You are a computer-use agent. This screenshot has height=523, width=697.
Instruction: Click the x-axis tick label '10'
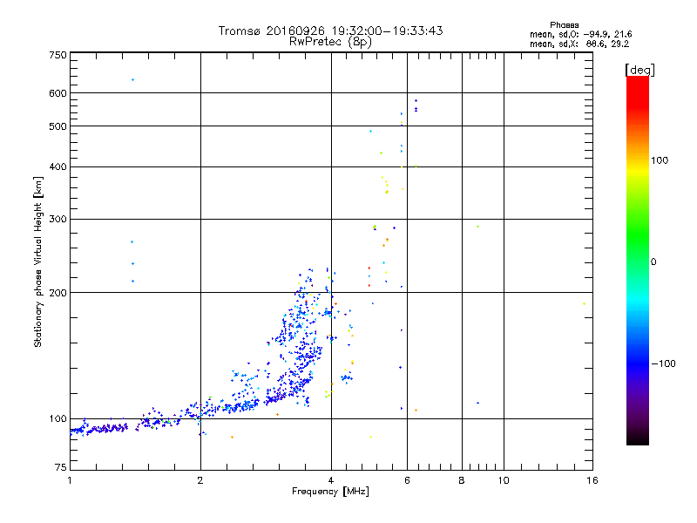click(504, 480)
